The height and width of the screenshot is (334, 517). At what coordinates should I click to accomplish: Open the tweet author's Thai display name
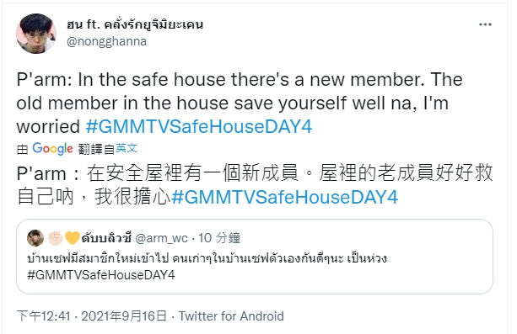click(x=135, y=24)
